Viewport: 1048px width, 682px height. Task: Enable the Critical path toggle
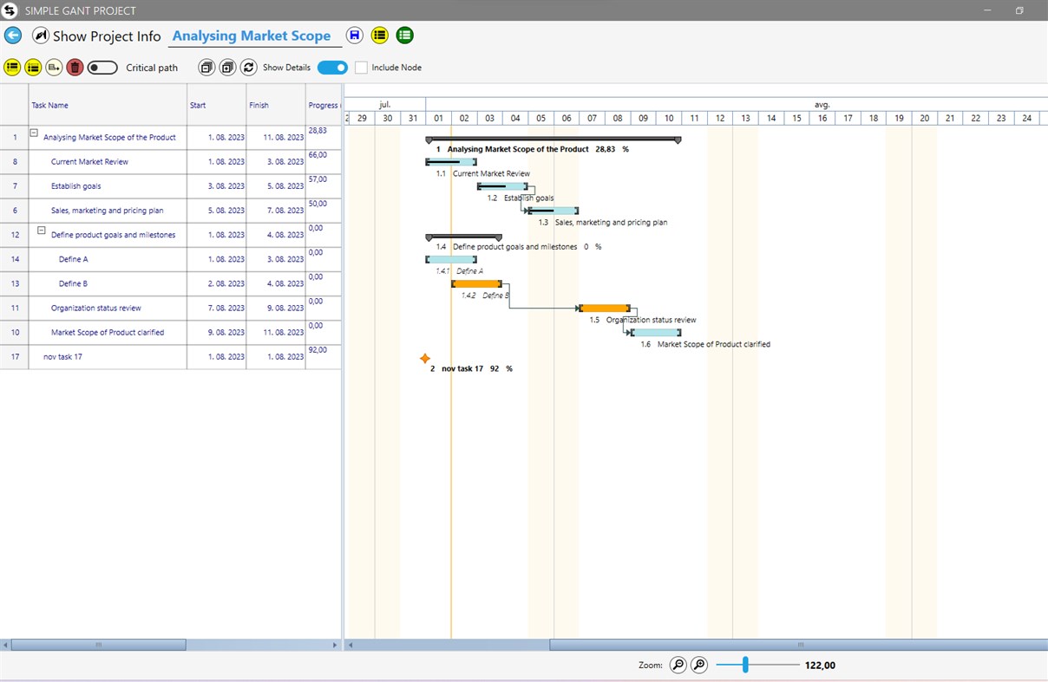click(102, 67)
